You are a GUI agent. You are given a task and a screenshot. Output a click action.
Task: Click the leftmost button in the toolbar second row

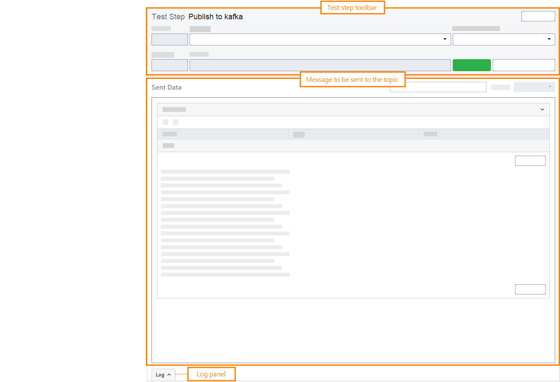(x=169, y=65)
